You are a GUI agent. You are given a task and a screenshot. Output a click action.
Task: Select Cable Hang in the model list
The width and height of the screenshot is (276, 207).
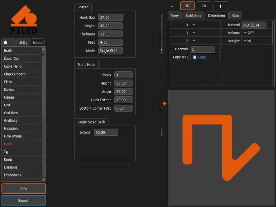[22, 66]
